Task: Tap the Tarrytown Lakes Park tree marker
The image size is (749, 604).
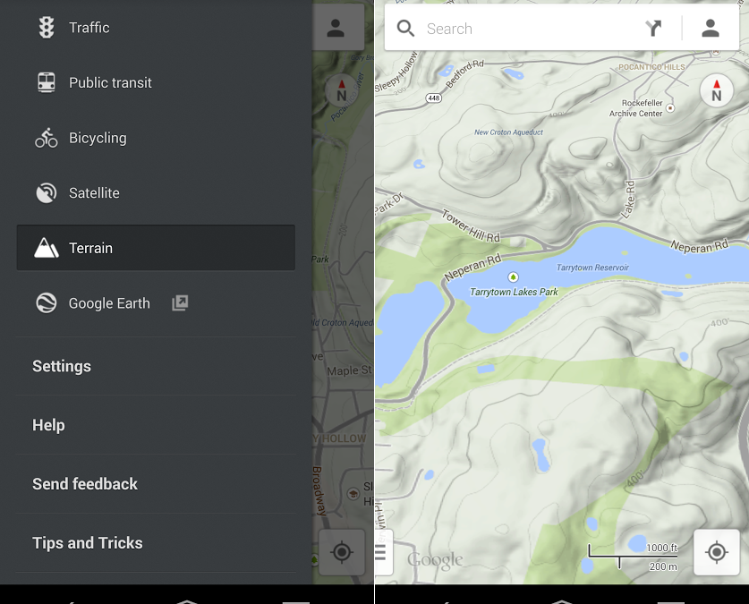Action: pos(513,276)
